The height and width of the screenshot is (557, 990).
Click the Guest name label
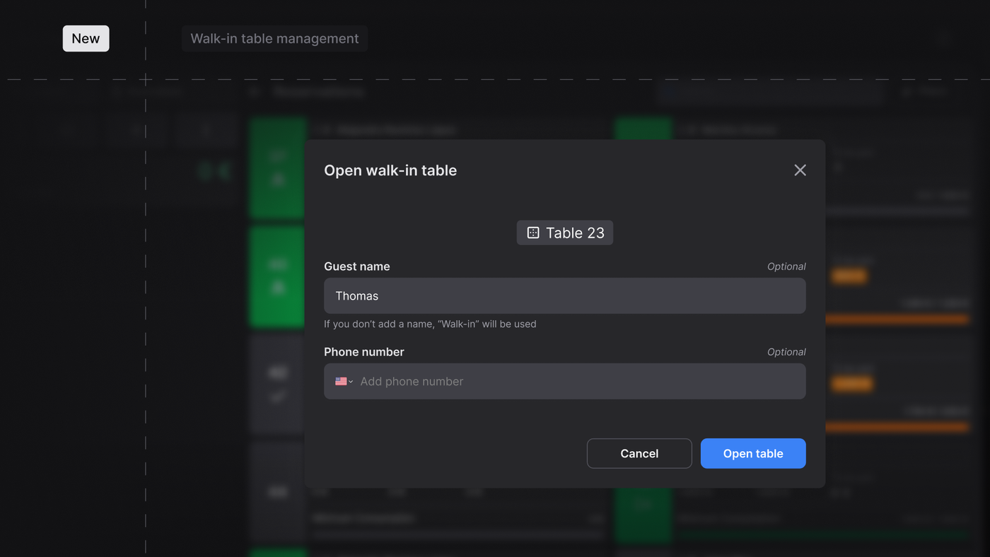point(357,266)
